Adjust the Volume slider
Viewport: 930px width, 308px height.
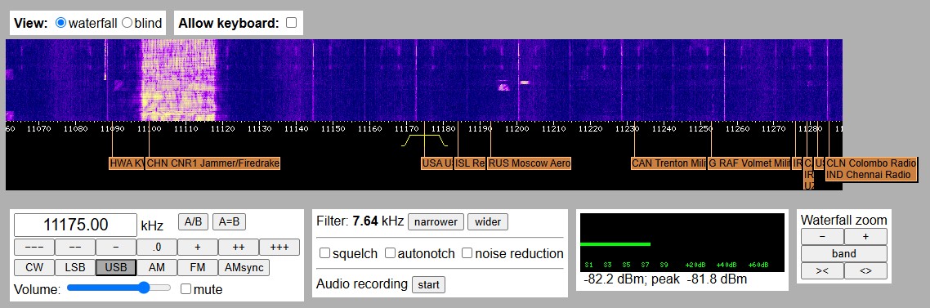point(118,288)
